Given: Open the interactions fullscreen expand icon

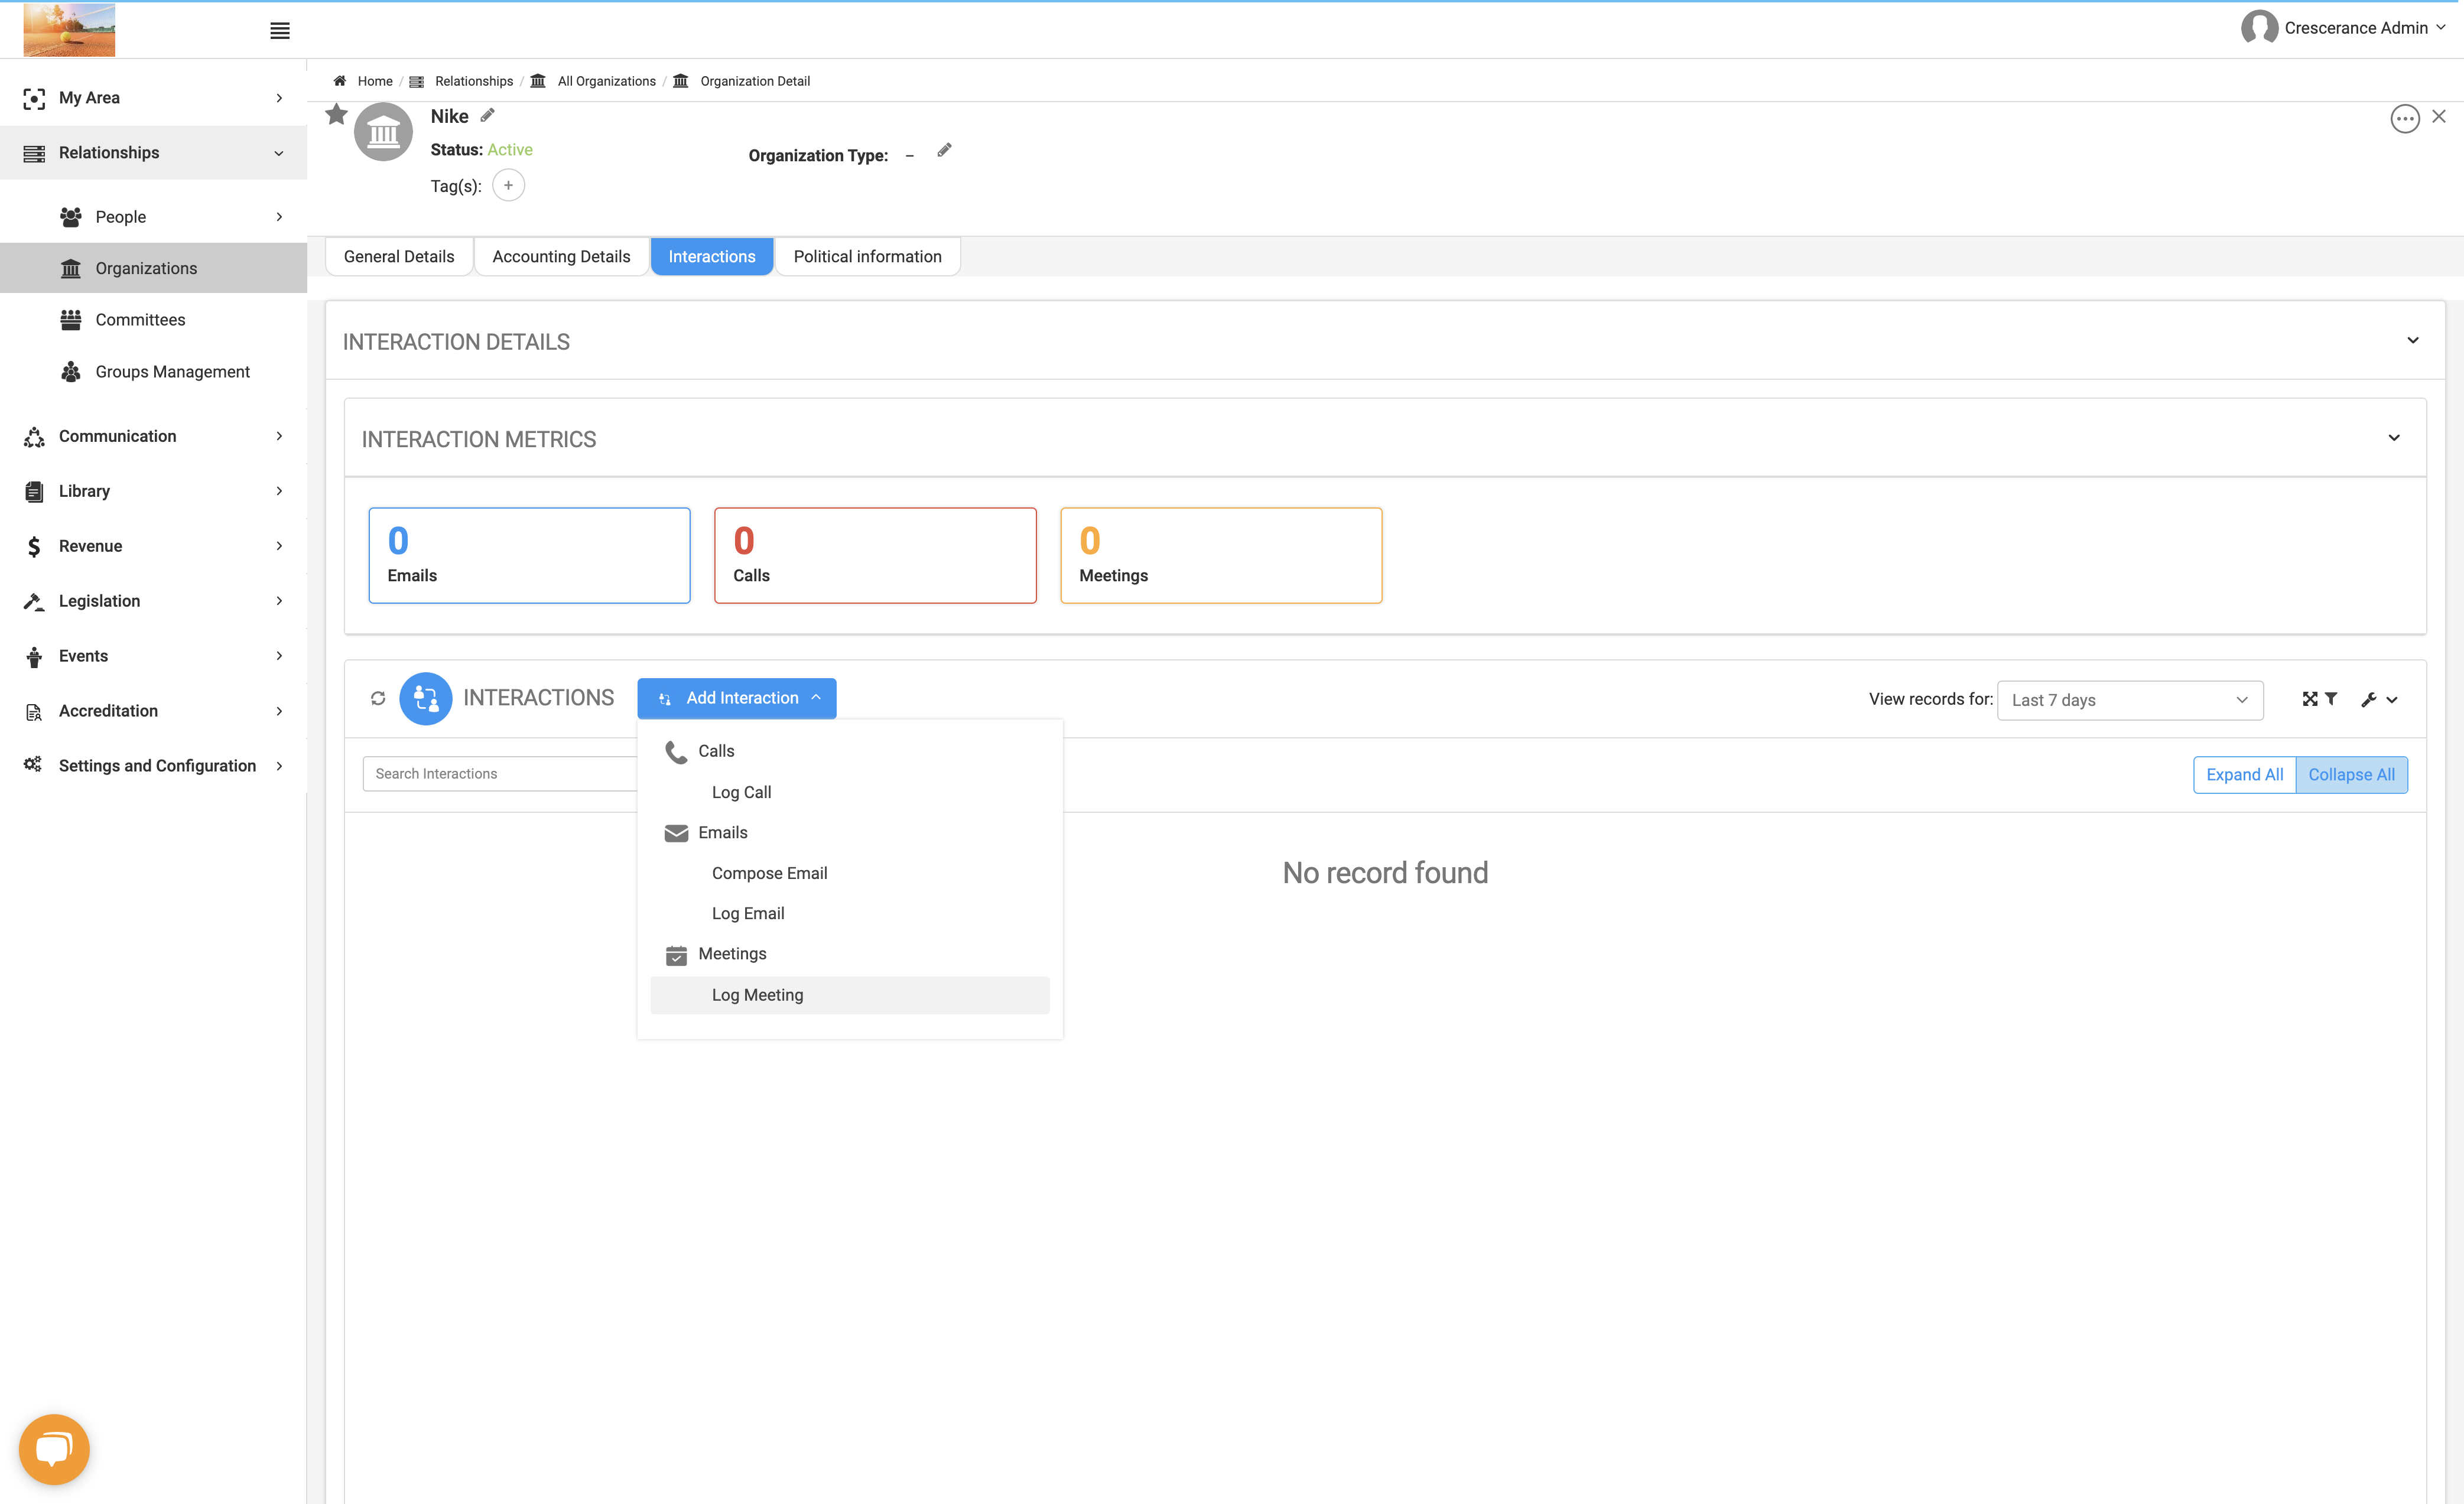Looking at the screenshot, I should pyautogui.click(x=2309, y=699).
